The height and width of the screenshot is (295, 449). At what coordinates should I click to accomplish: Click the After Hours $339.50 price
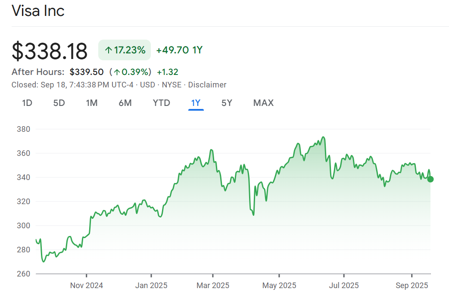click(87, 72)
